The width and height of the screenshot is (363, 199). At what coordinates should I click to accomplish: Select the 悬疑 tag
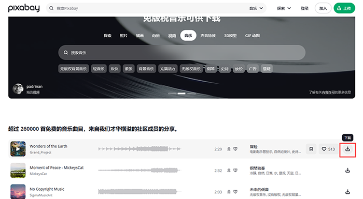pos(267,69)
